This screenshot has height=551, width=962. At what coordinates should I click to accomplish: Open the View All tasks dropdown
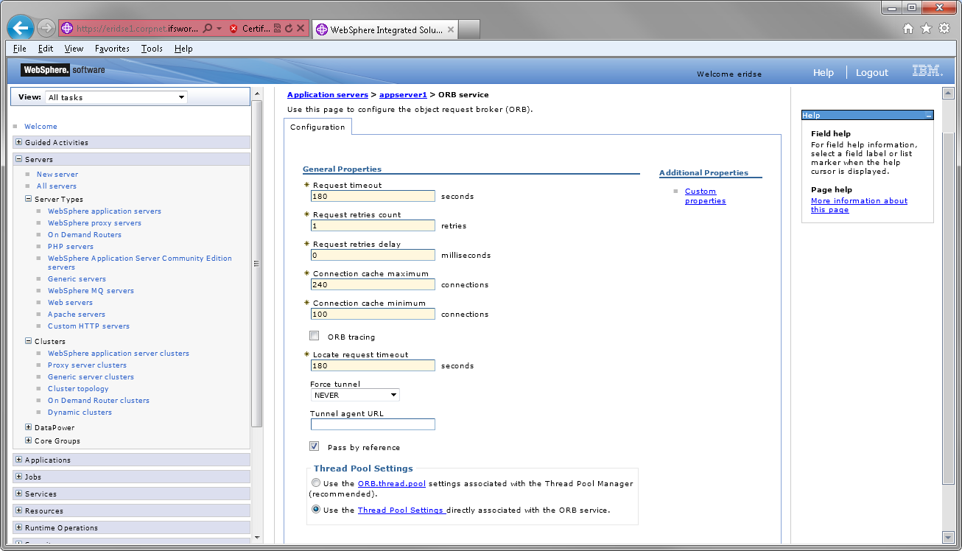click(x=116, y=97)
